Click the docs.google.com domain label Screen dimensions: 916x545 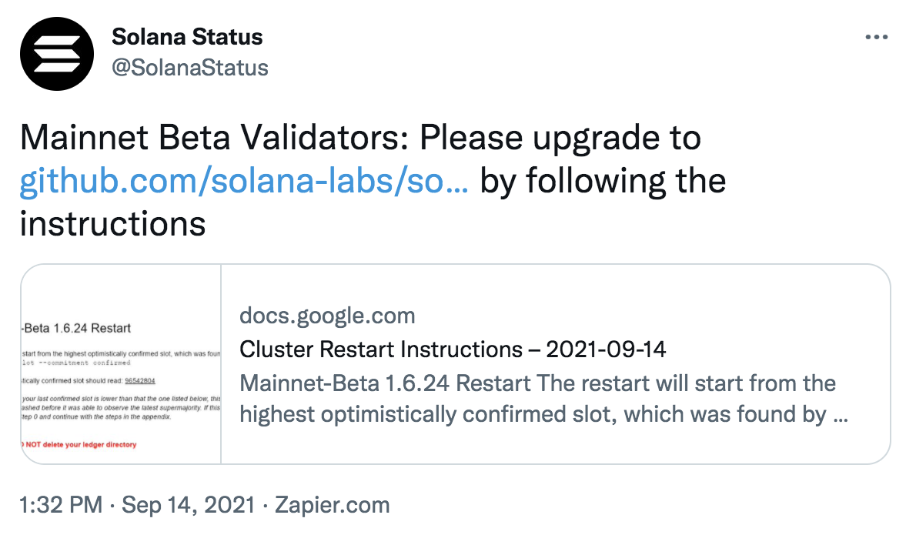click(x=327, y=316)
